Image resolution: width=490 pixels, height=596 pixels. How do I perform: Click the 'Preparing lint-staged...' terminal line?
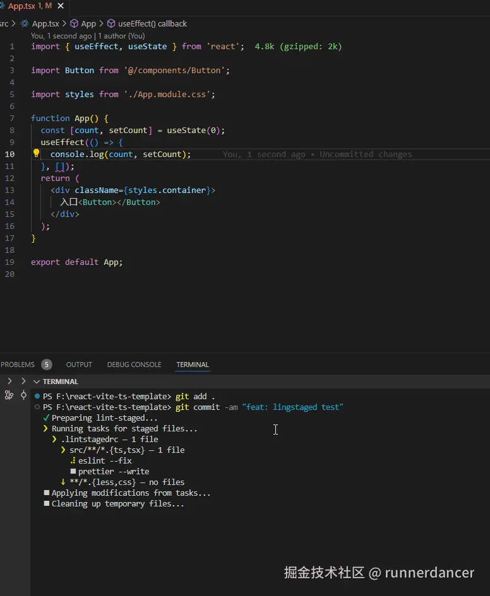coord(104,418)
